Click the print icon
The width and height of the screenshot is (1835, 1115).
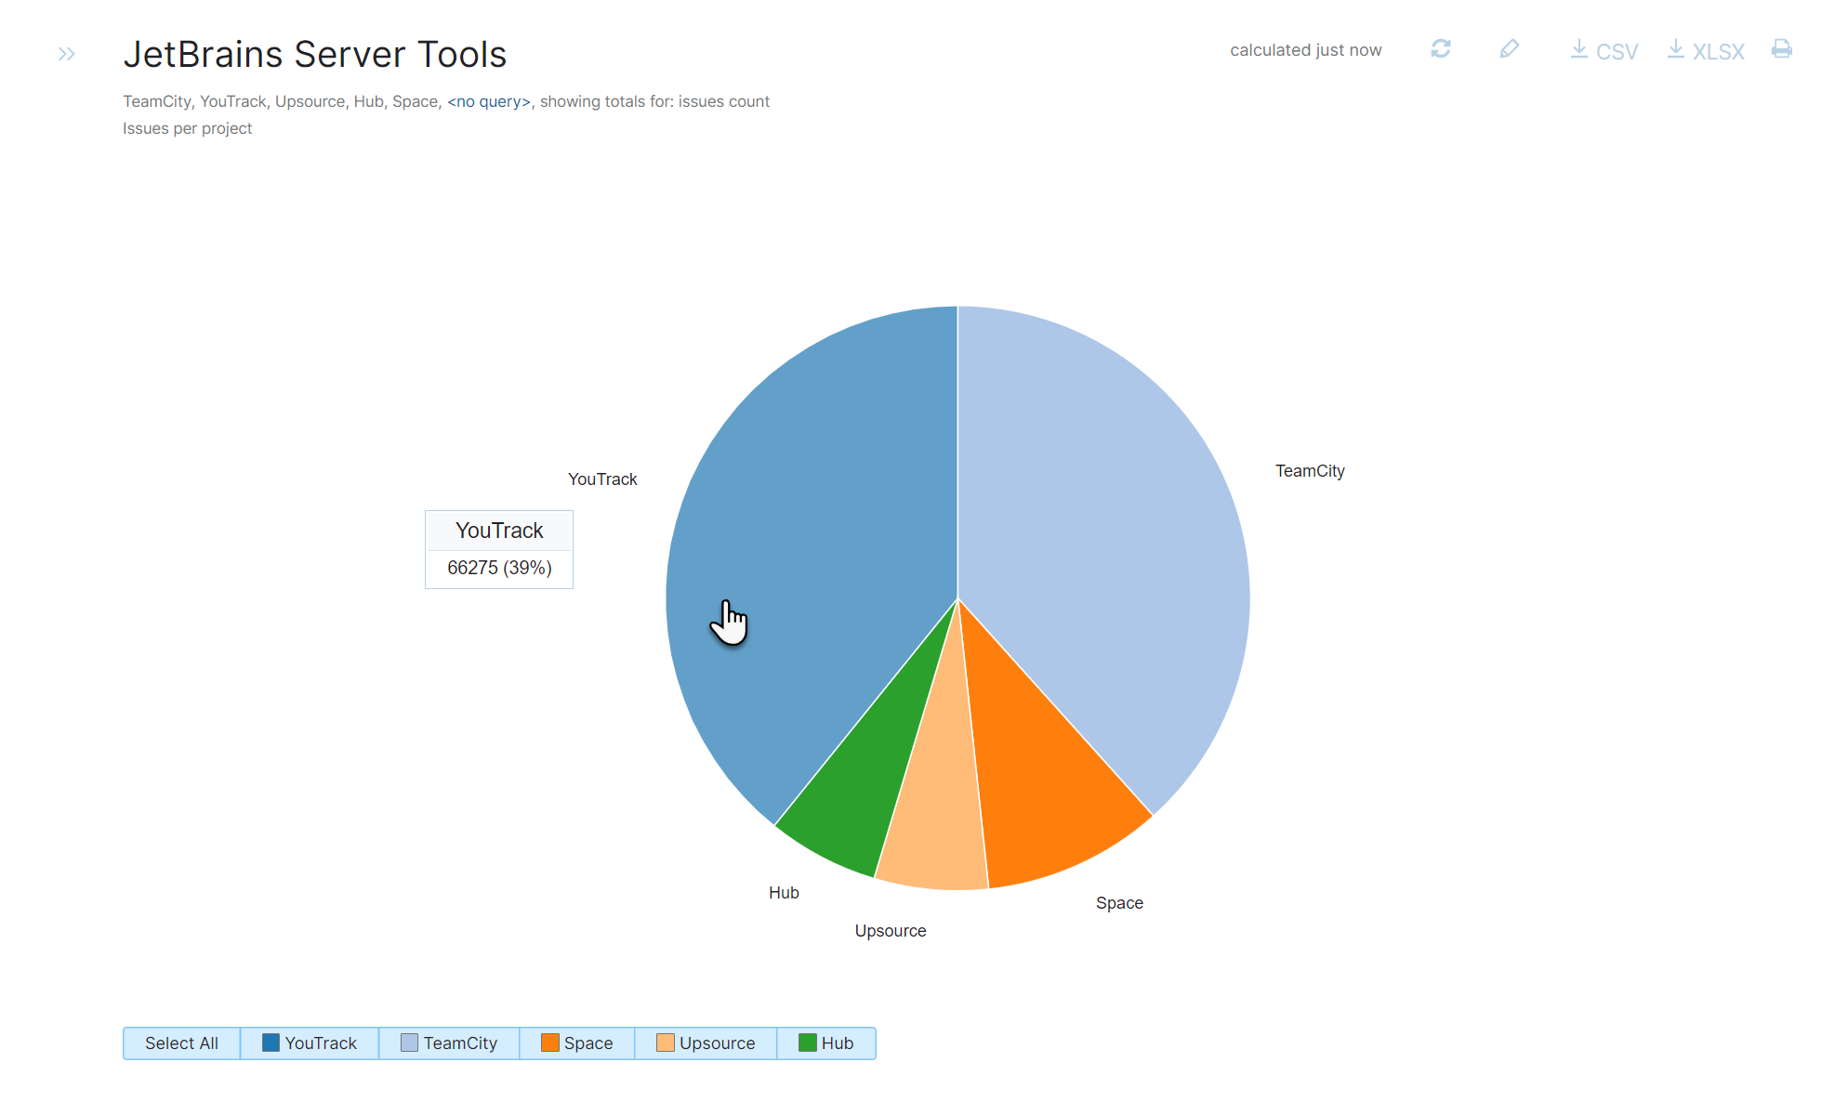[x=1783, y=50]
